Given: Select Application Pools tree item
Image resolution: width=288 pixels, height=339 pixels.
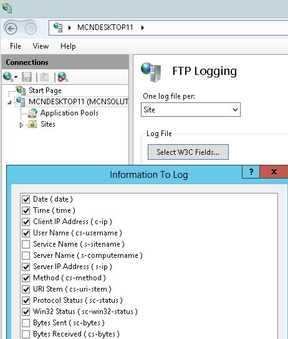Looking at the screenshot, I should (69, 113).
